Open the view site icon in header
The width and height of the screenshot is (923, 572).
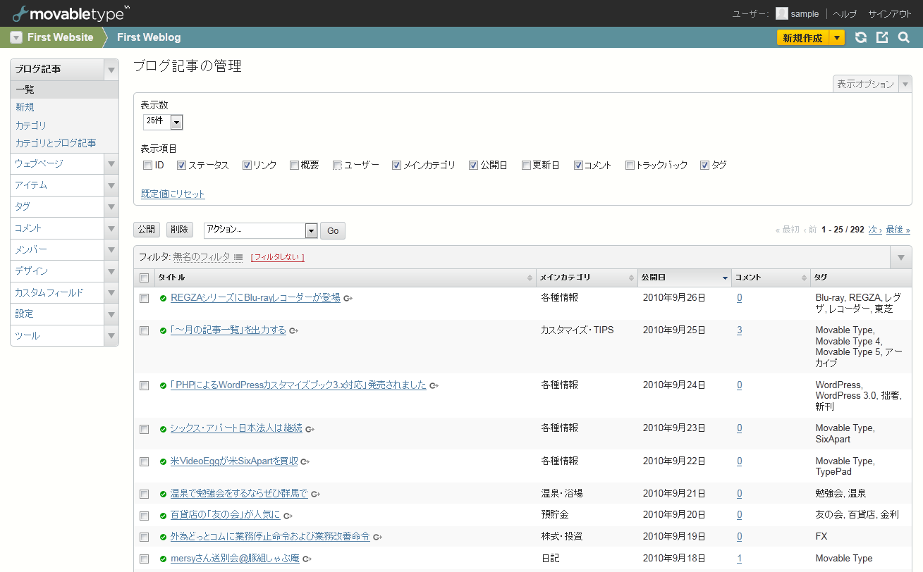tap(882, 37)
